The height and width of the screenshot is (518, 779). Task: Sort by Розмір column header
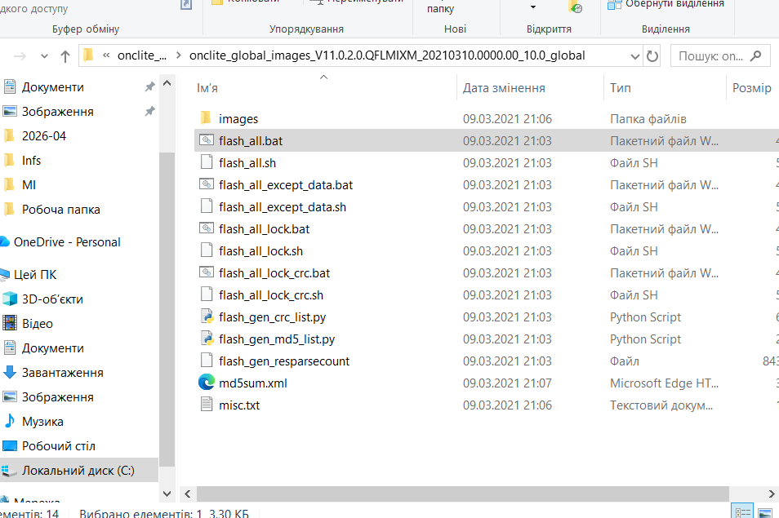pyautogui.click(x=752, y=88)
